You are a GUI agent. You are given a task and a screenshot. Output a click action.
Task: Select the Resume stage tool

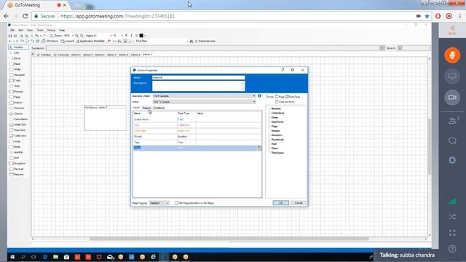pos(17,175)
